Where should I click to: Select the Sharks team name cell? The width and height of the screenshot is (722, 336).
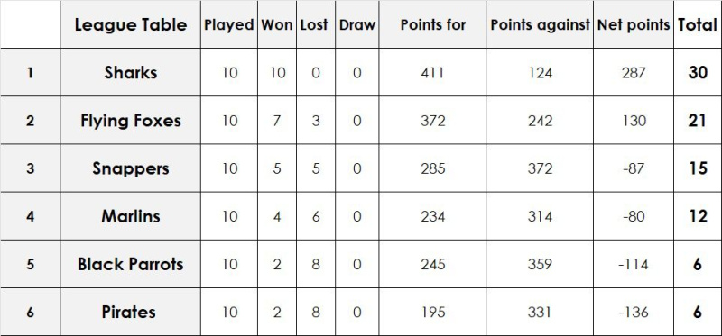(130, 72)
